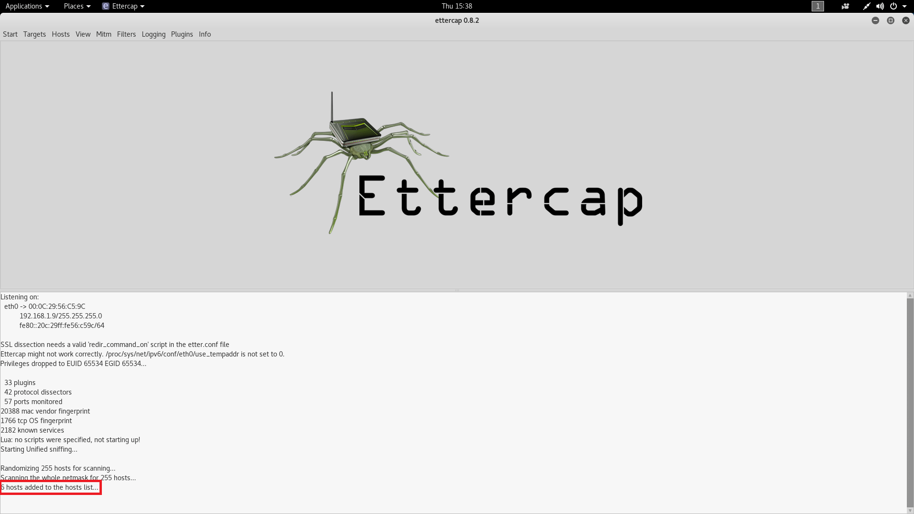Click the fe80::20c:29ff:fe56:c59c/64 address
Viewport: 914px width, 514px height.
click(x=62, y=326)
